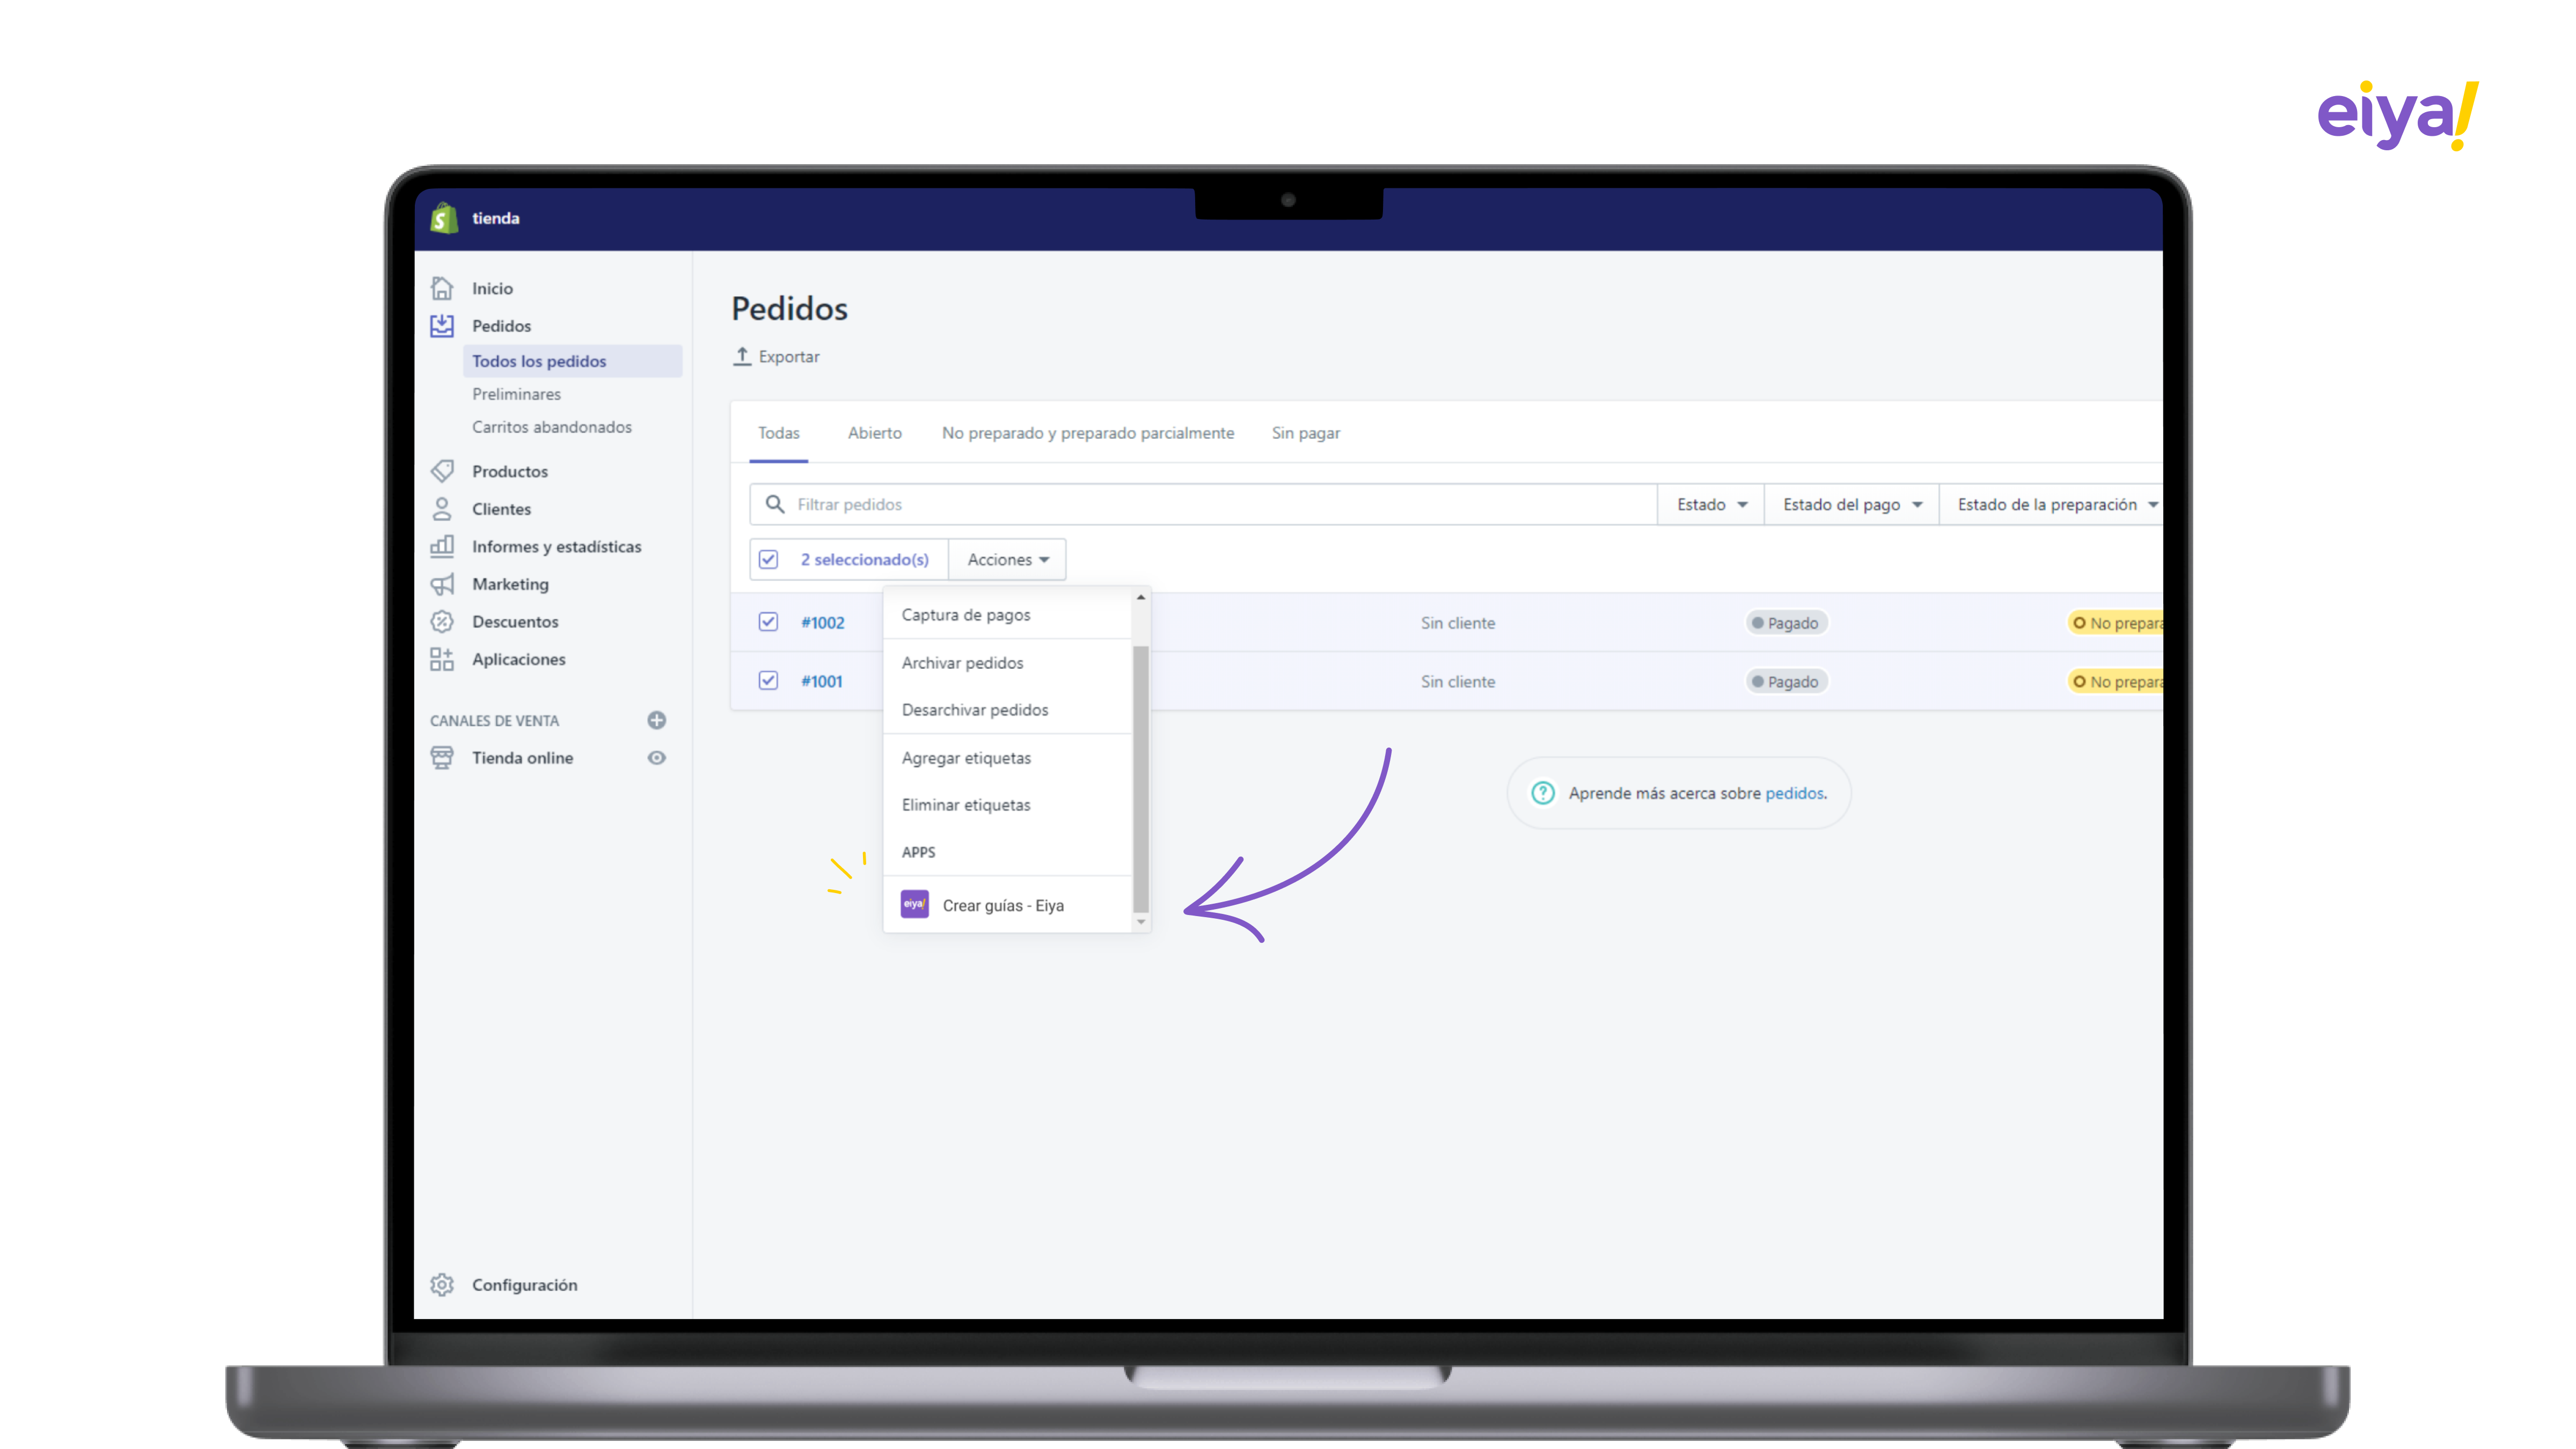Switch to the Abierto tab
Screen dimensions: 2576x1449
pos(875,433)
